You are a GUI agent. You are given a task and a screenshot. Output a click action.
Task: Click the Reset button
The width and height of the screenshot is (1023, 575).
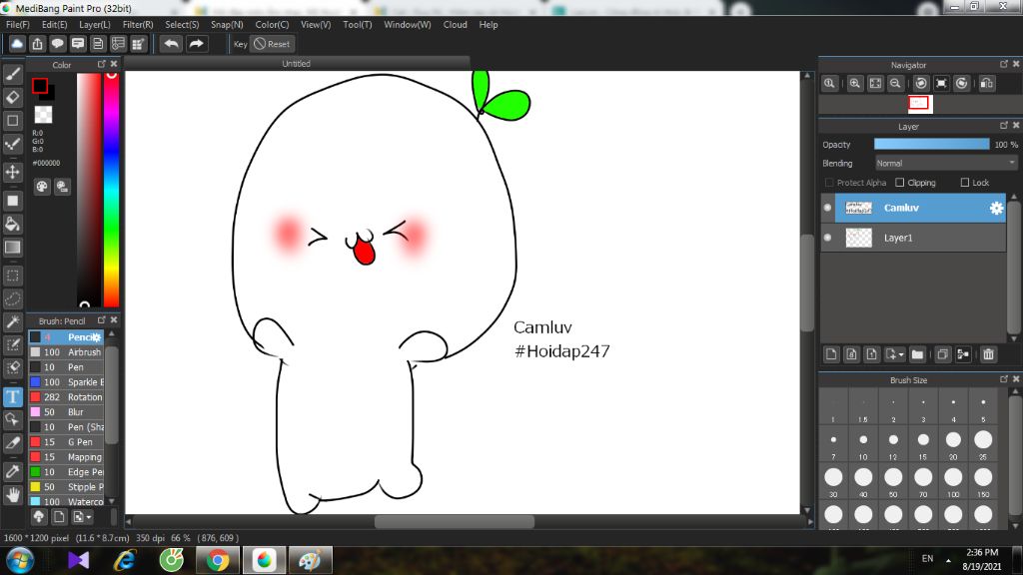272,44
